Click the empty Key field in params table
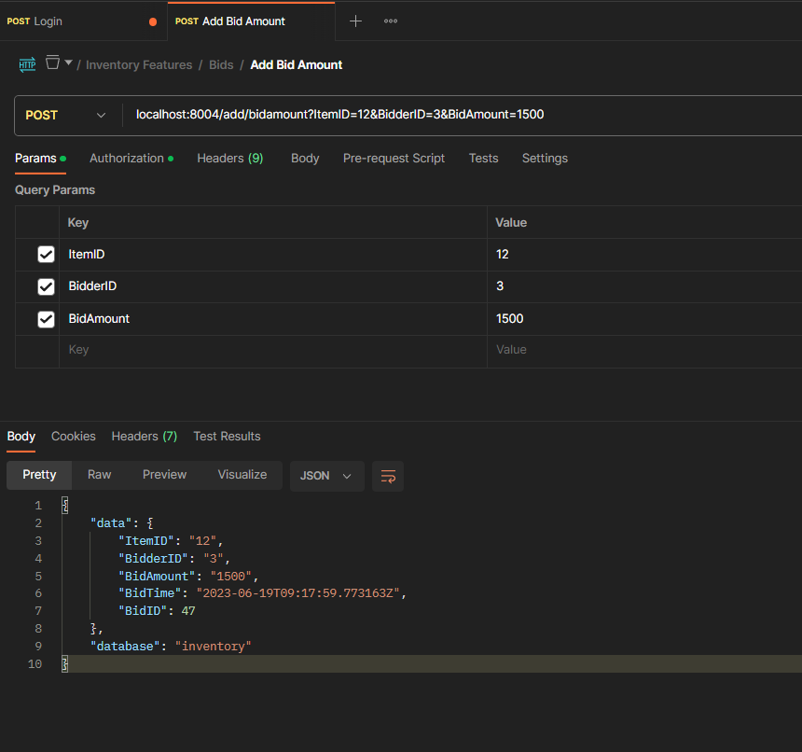This screenshot has width=802, height=752. click(270, 350)
